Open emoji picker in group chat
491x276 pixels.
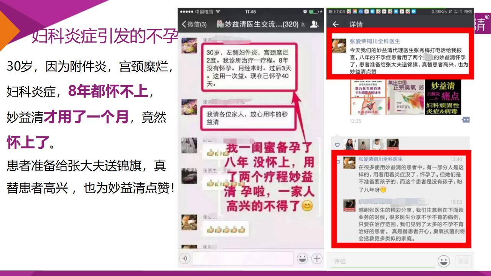[x=302, y=259]
